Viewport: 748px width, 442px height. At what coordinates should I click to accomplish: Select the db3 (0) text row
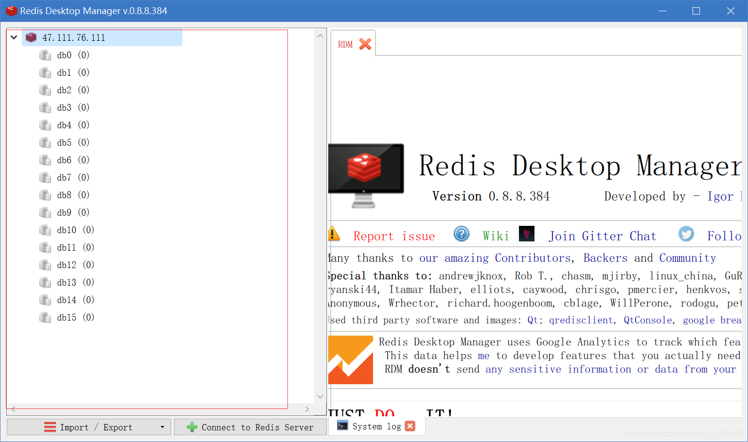pyautogui.click(x=73, y=108)
